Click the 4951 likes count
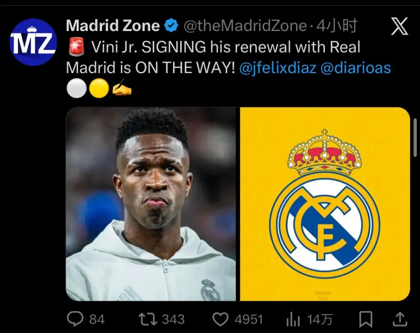 coord(248,319)
